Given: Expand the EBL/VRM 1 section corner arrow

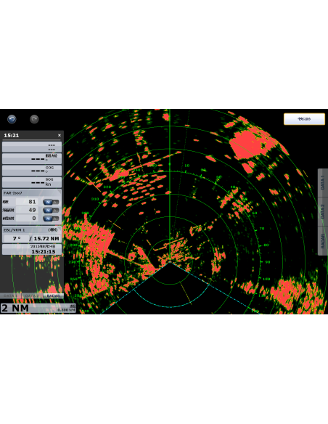Looking at the screenshot, I should point(59,229).
